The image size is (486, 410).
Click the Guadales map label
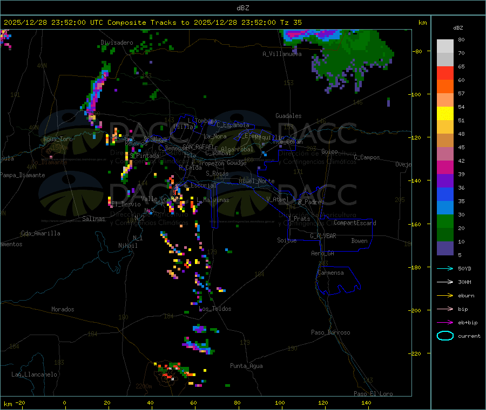point(288,116)
